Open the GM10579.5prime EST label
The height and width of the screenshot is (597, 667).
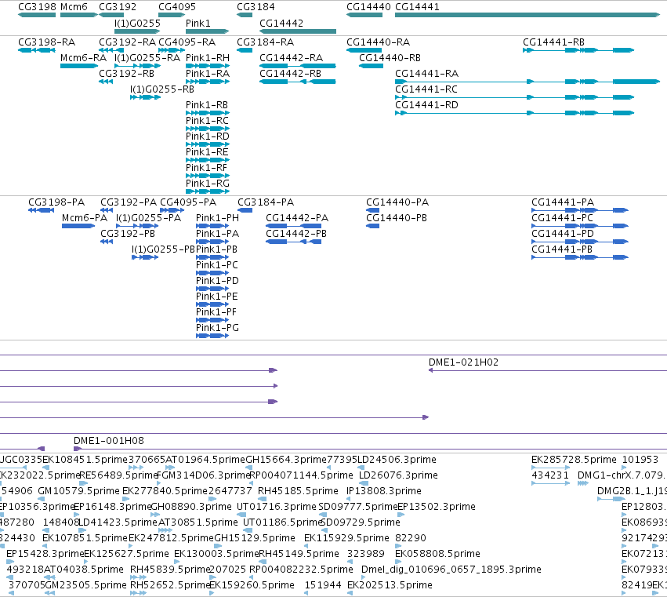[78, 490]
